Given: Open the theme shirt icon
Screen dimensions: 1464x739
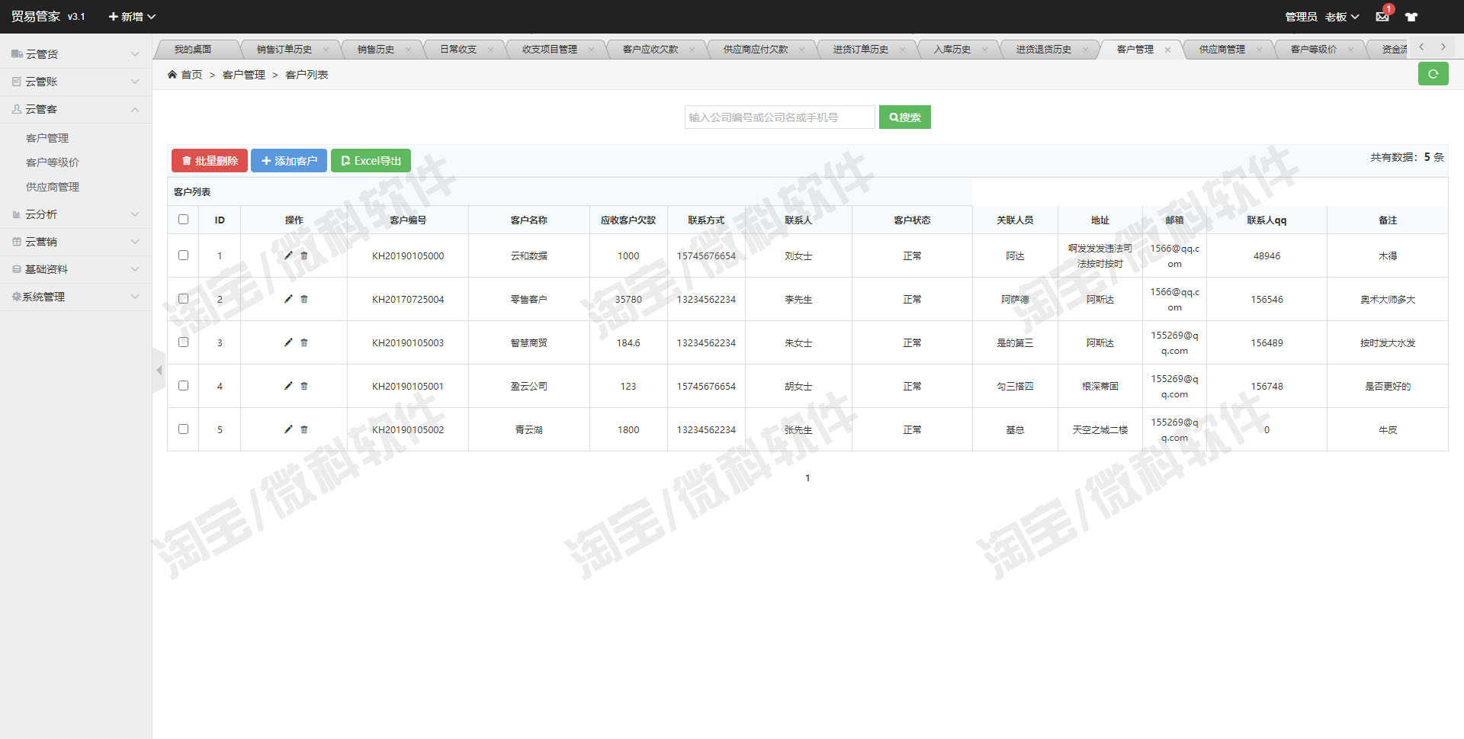Looking at the screenshot, I should click(x=1411, y=17).
